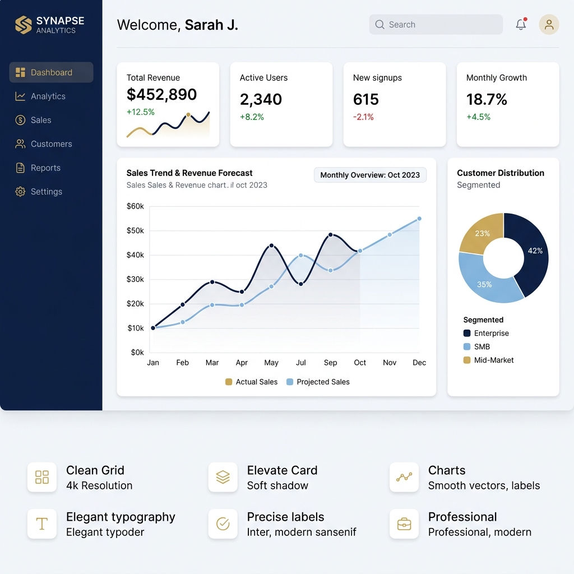Click the SMB legend color swatch
This screenshot has height=574, width=574.
click(467, 346)
